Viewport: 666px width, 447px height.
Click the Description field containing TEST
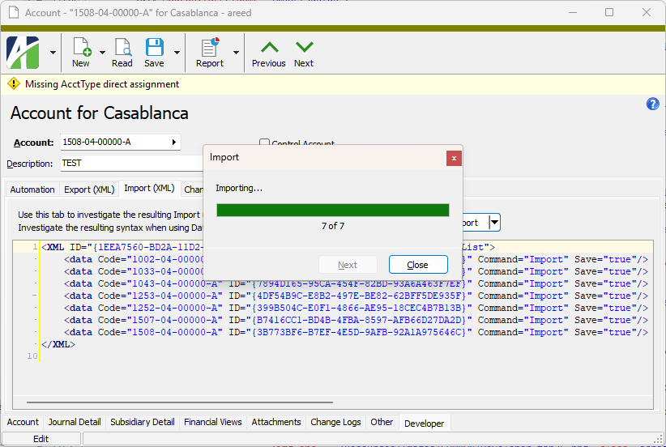[x=132, y=164]
